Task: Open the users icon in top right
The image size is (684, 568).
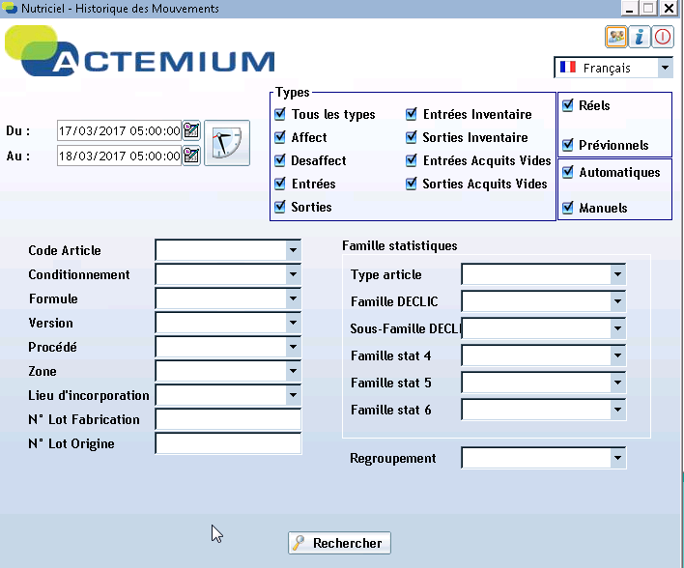Action: 616,37
